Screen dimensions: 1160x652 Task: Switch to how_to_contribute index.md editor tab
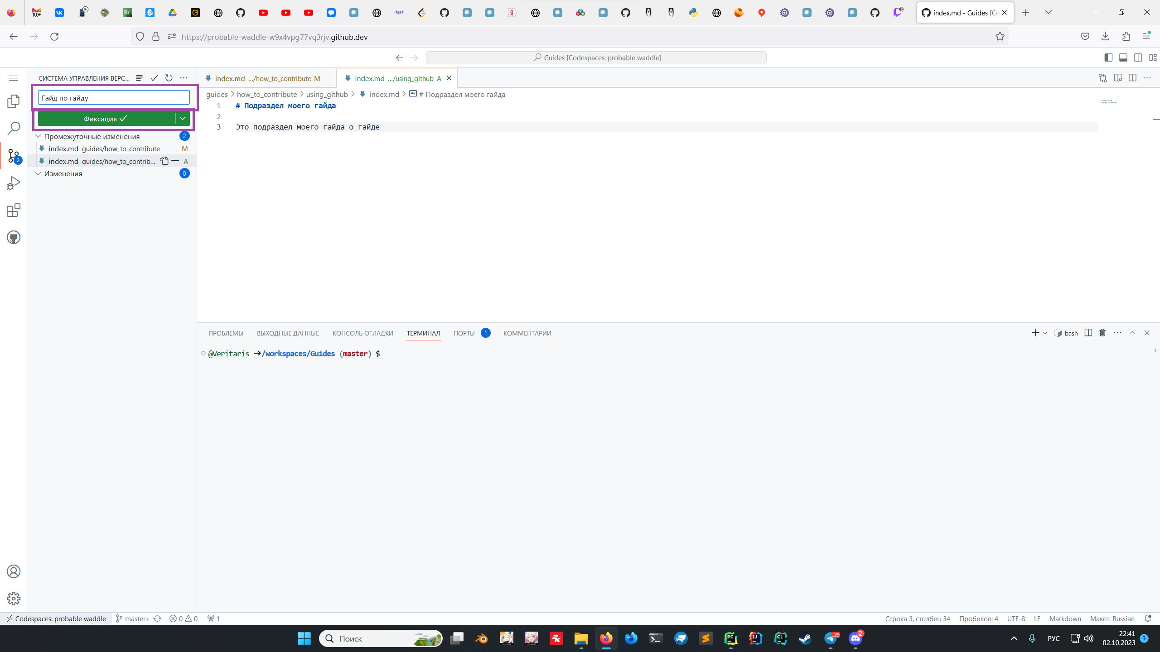click(263, 78)
